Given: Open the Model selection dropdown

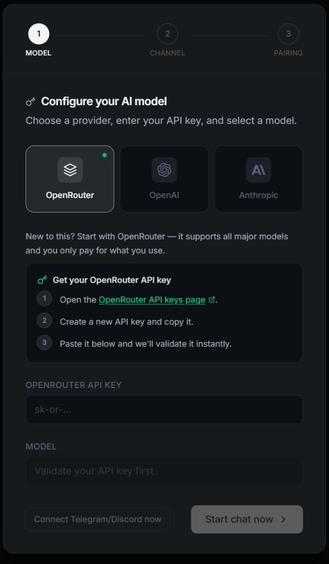Looking at the screenshot, I should [164, 471].
